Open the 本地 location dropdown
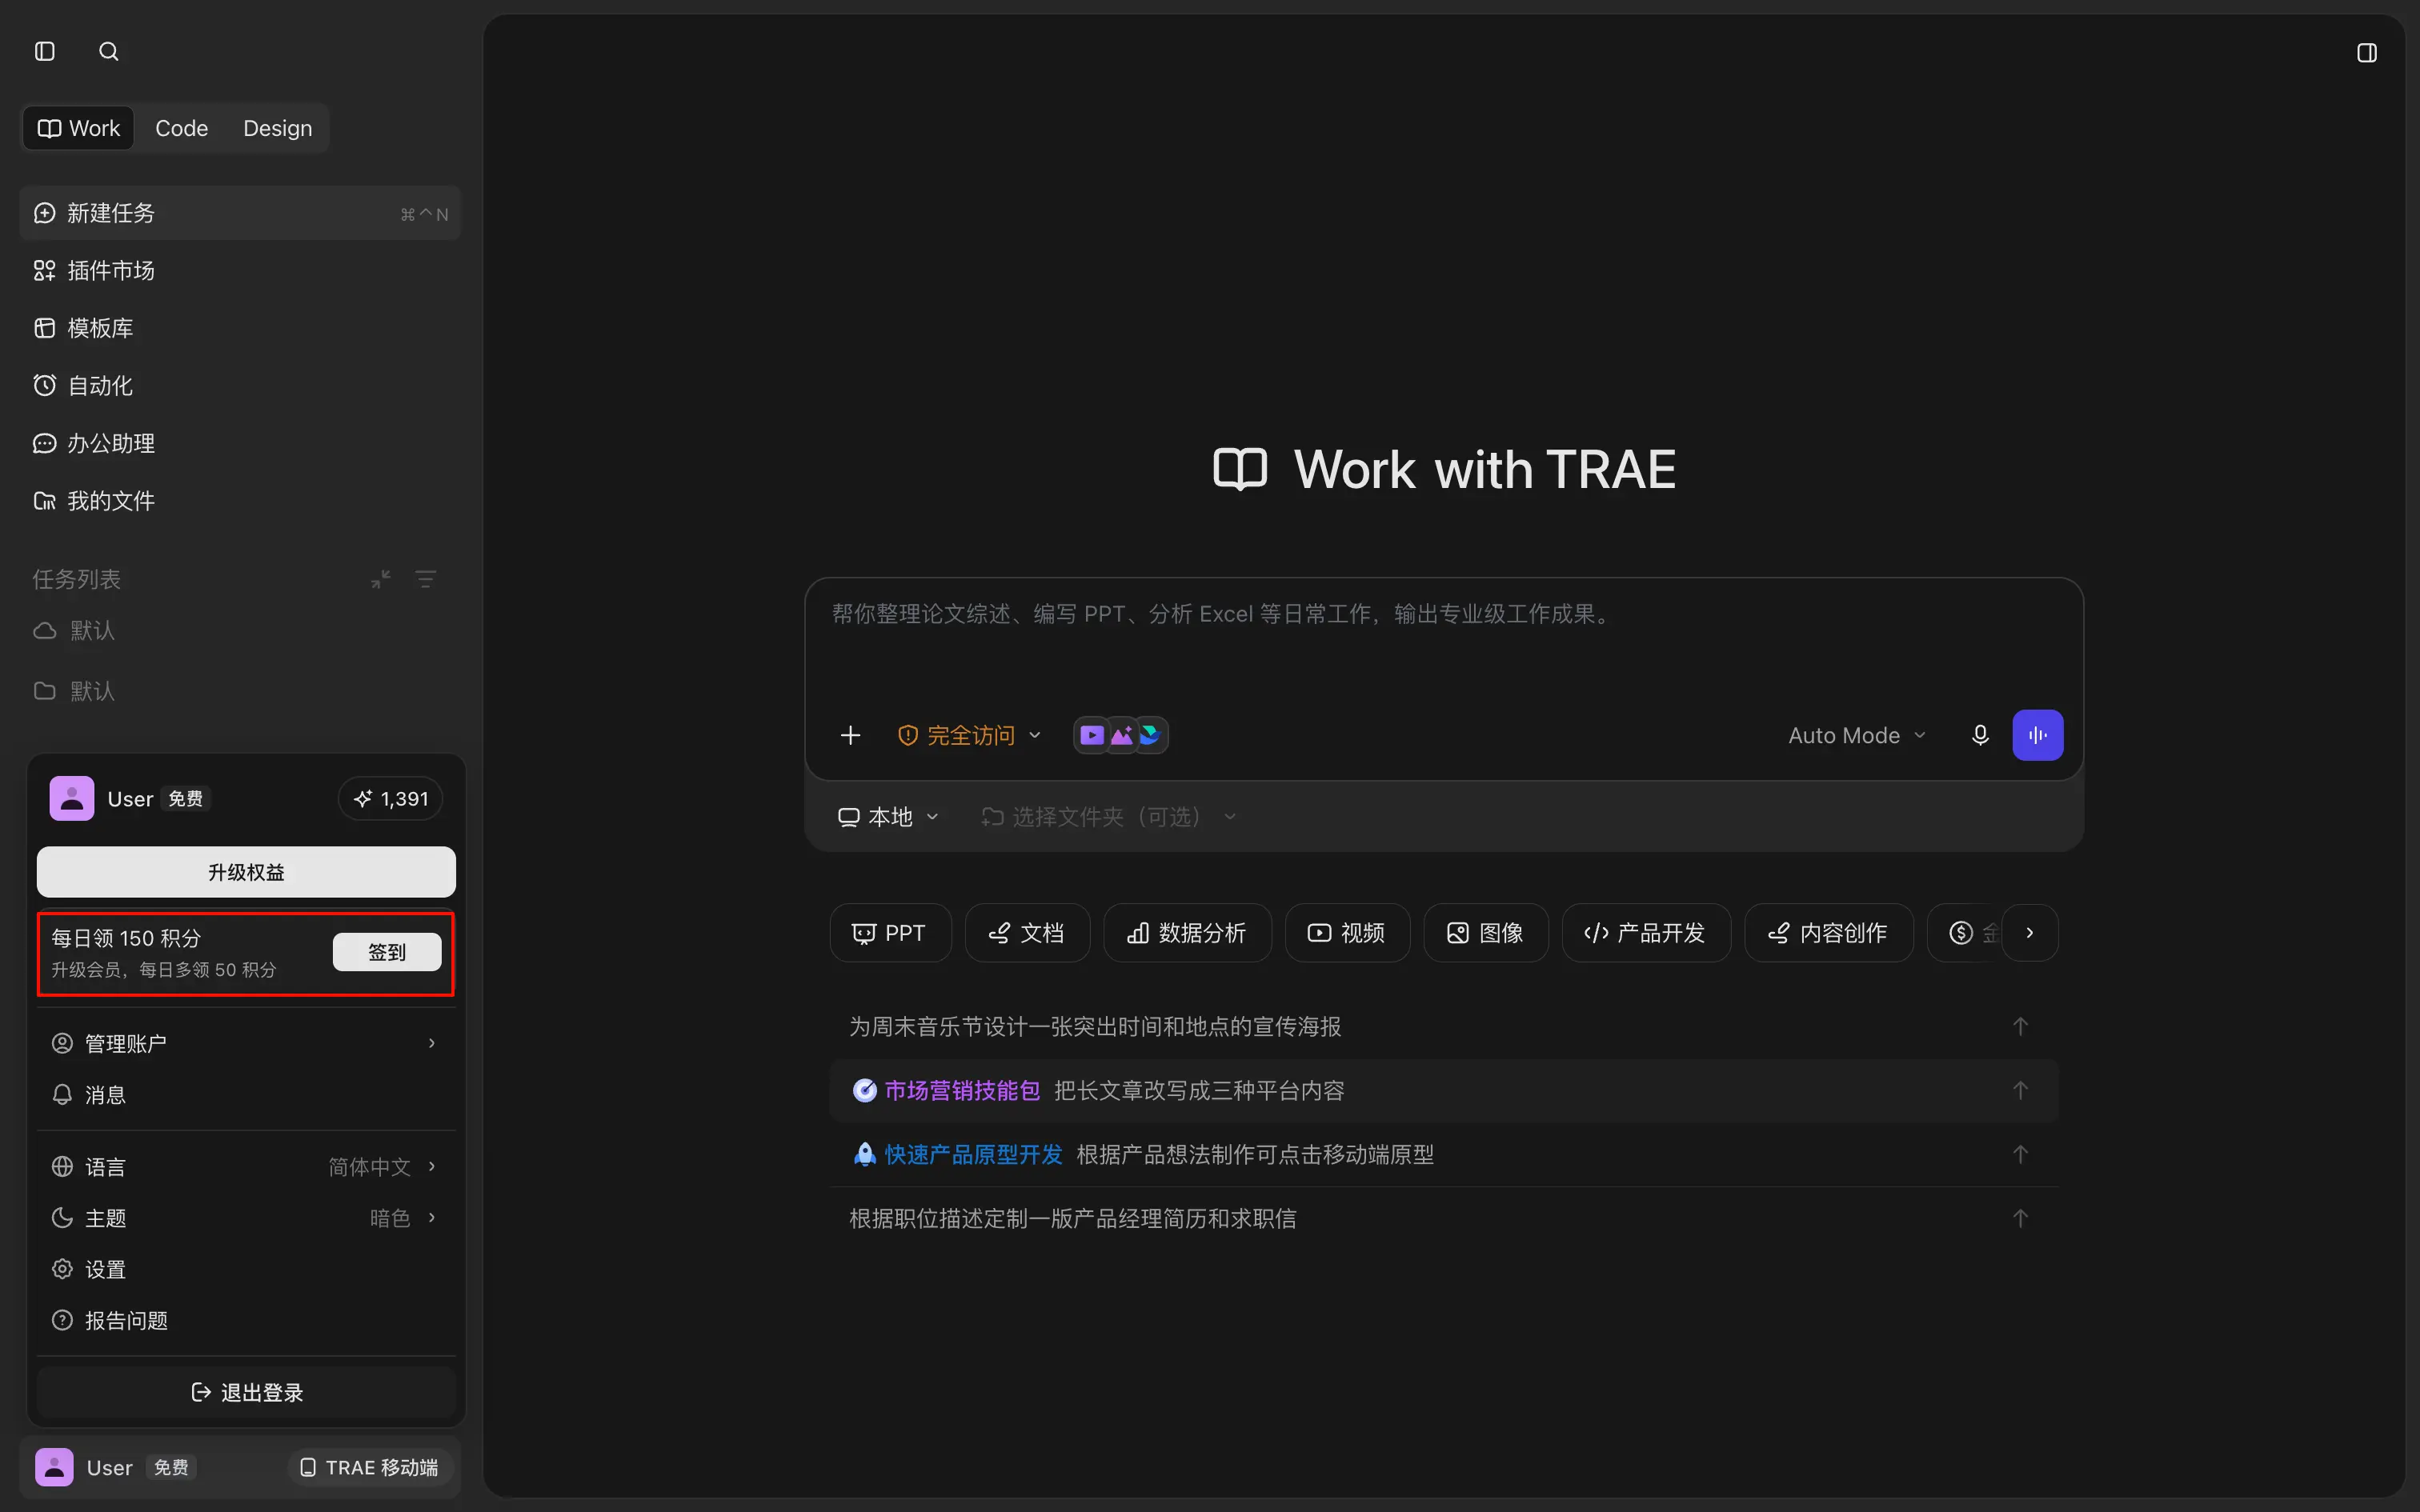Viewport: 2420px width, 1512px height. (888, 817)
